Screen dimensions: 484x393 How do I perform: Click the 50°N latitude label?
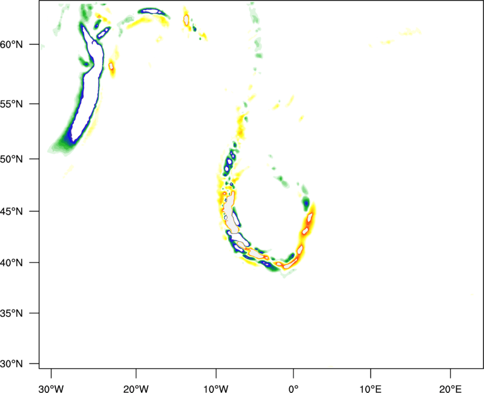pyautogui.click(x=11, y=159)
